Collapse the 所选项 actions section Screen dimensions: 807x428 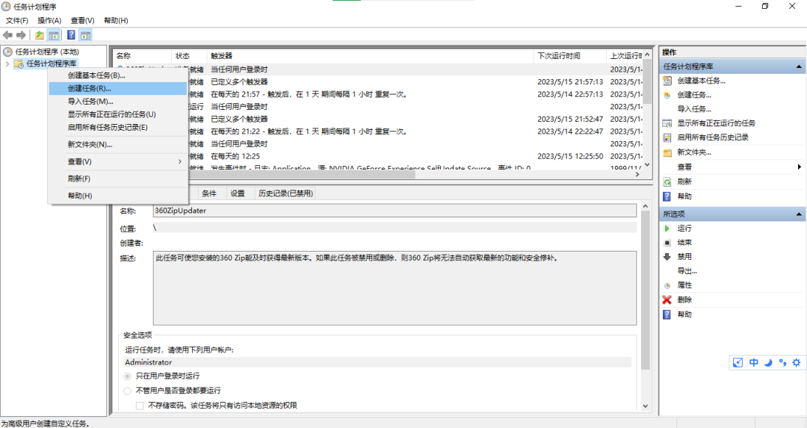[x=799, y=214]
